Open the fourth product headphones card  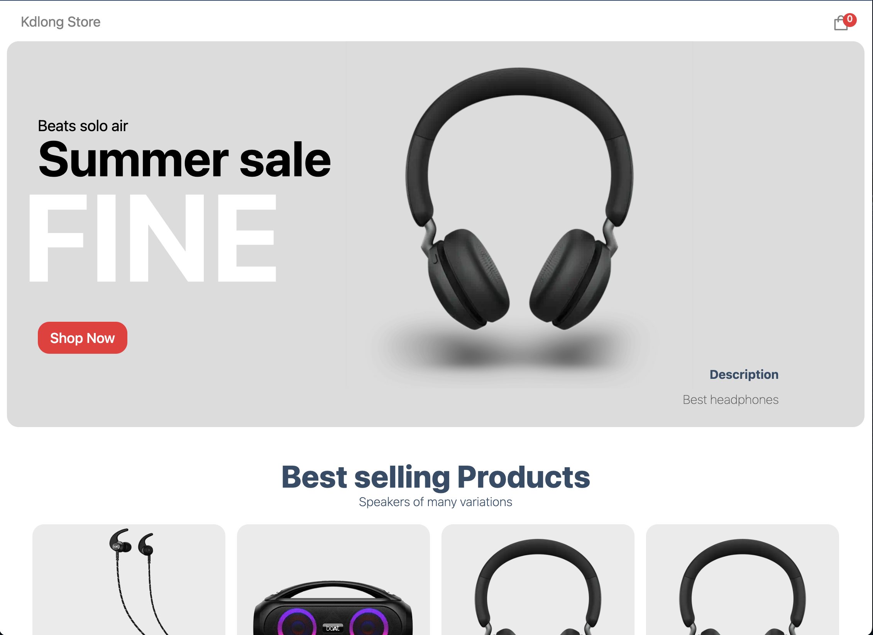(x=743, y=579)
